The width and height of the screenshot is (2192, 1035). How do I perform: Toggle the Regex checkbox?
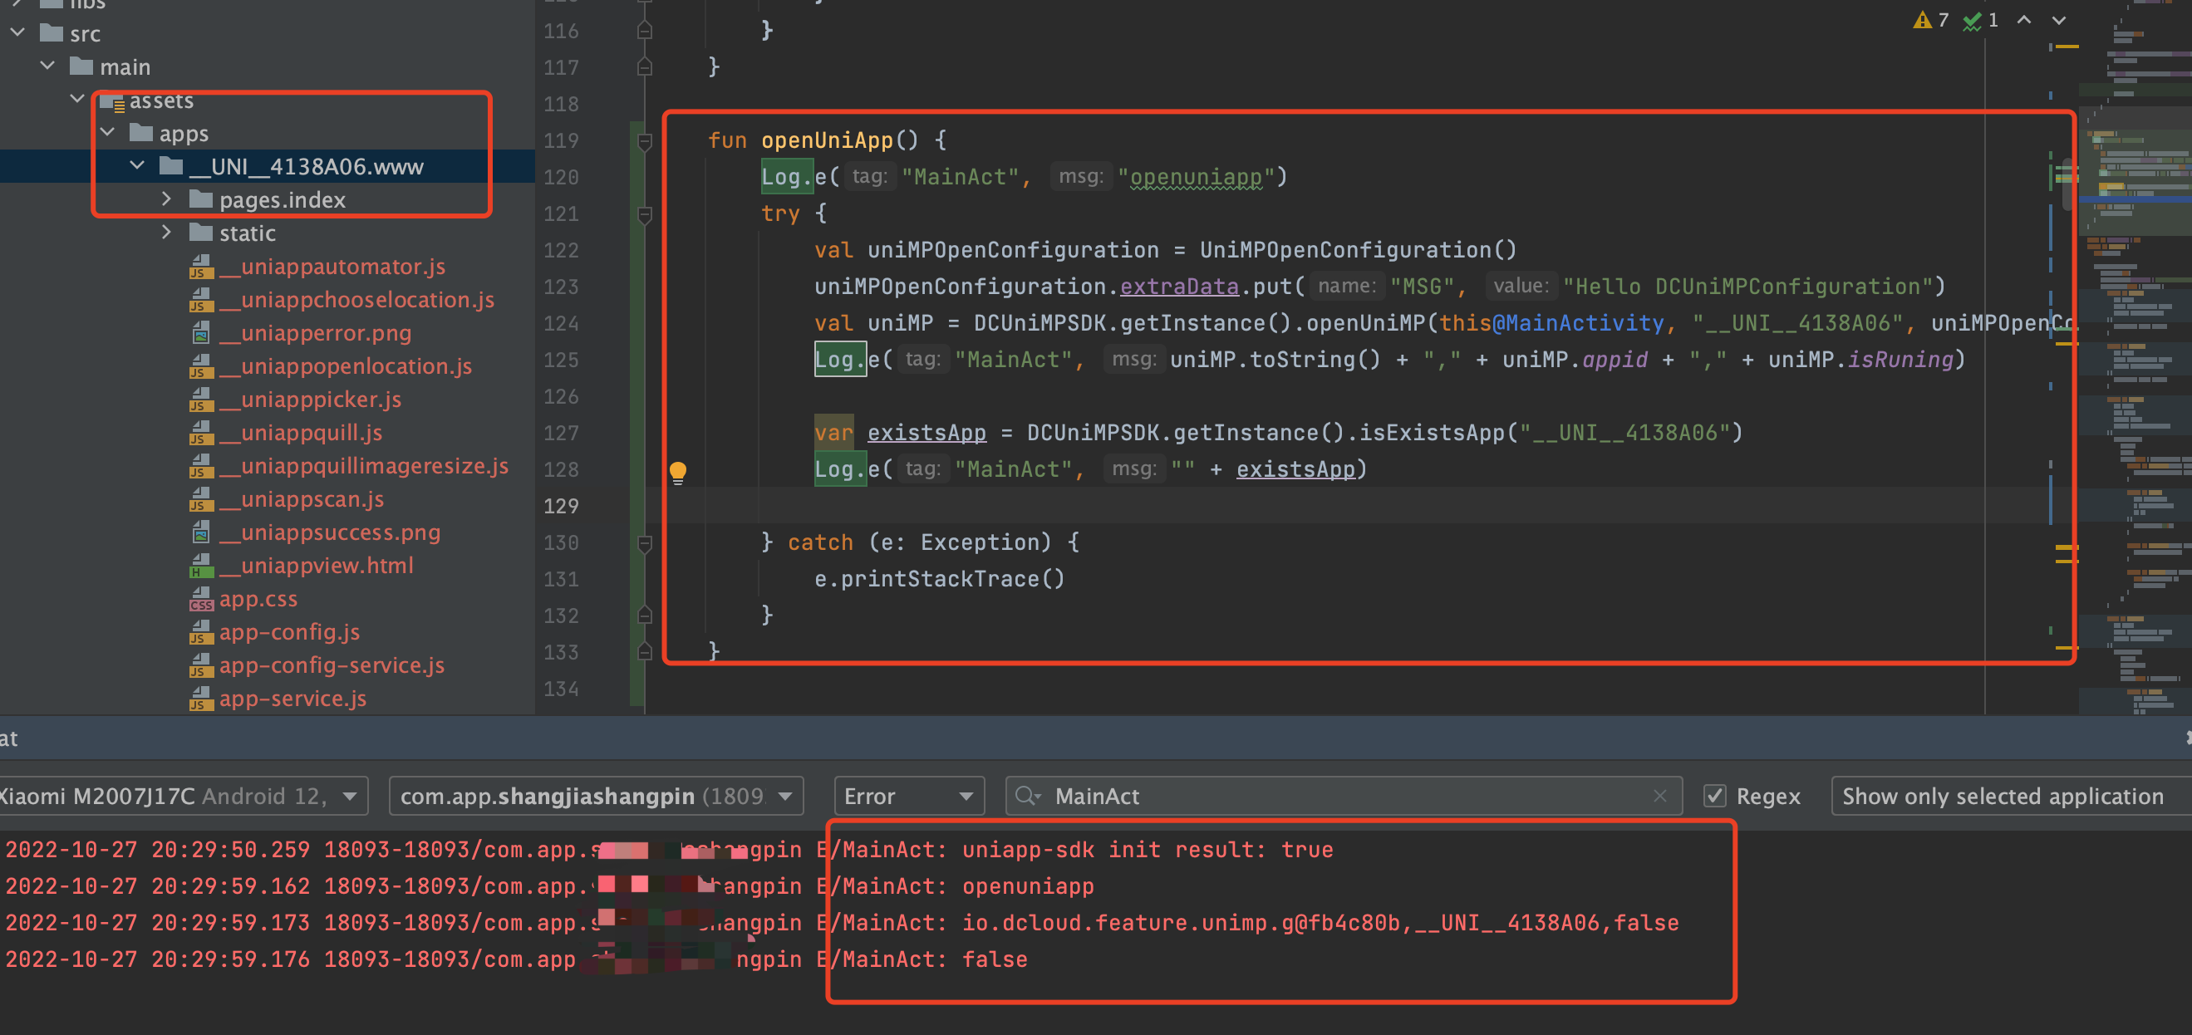pos(1714,796)
